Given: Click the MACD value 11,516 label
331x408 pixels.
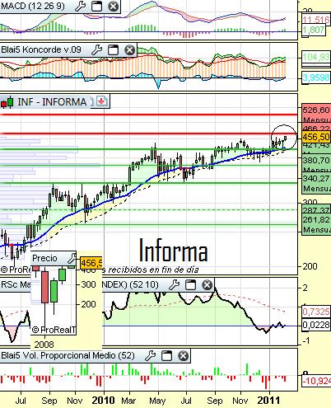Looking at the screenshot, I should point(316,20).
